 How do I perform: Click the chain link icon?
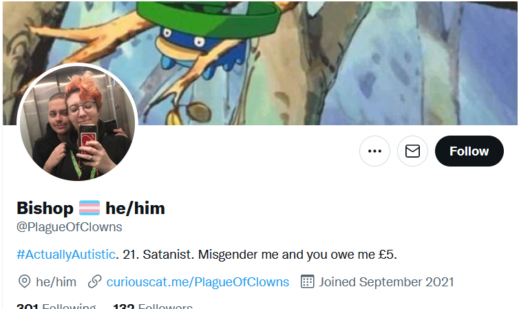95,282
